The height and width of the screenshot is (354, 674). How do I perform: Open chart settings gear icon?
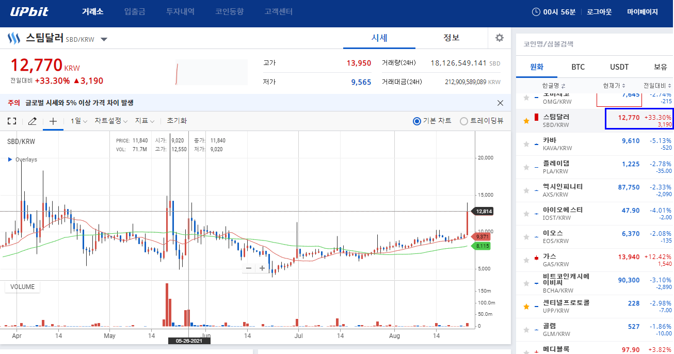(499, 38)
